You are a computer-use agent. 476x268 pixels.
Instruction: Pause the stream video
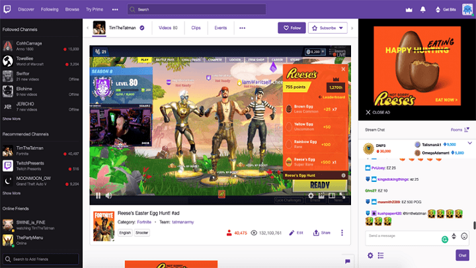coord(98,196)
